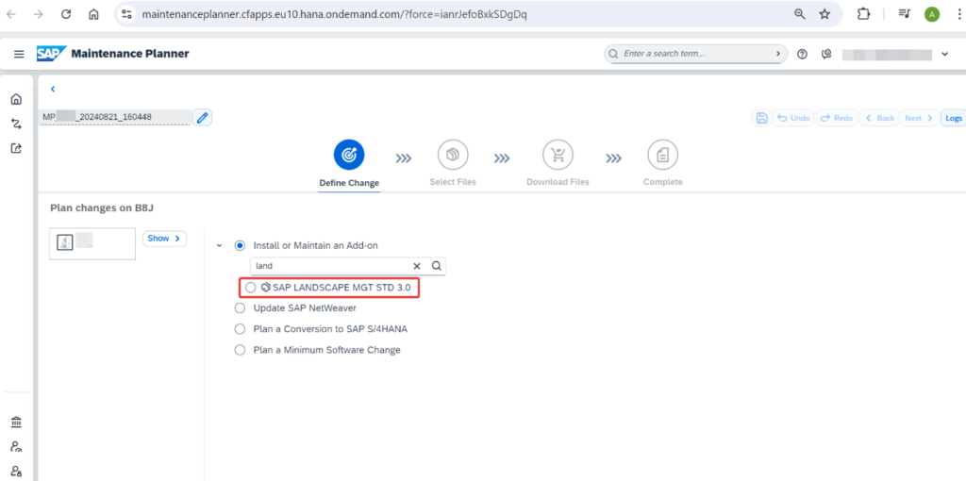Select Install or Maintain an Add-on radio
966x481 pixels.
point(240,245)
